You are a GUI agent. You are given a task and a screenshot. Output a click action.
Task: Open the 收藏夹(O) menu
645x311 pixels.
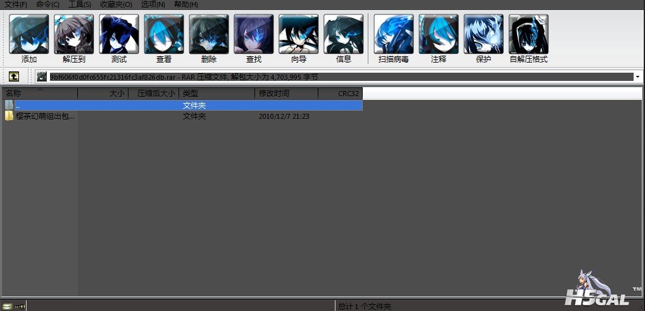pyautogui.click(x=116, y=4)
